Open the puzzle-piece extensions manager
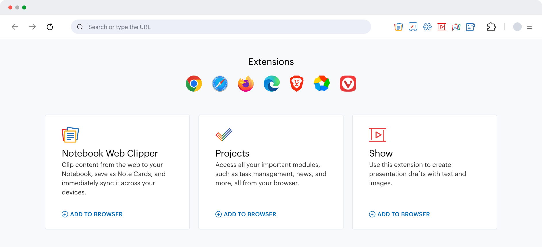 [x=491, y=27]
